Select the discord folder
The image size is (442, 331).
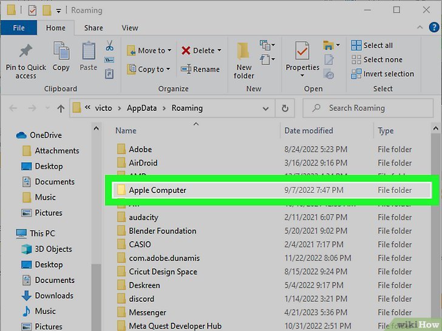271,299
